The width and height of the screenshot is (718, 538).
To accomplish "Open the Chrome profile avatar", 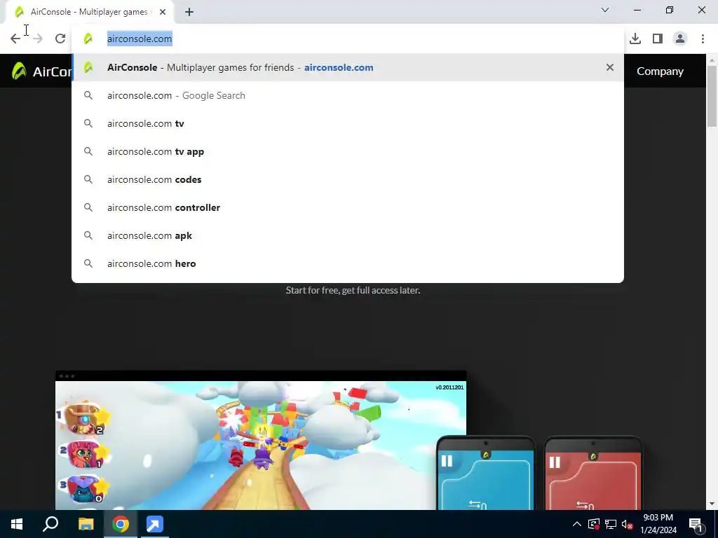I will (680, 39).
